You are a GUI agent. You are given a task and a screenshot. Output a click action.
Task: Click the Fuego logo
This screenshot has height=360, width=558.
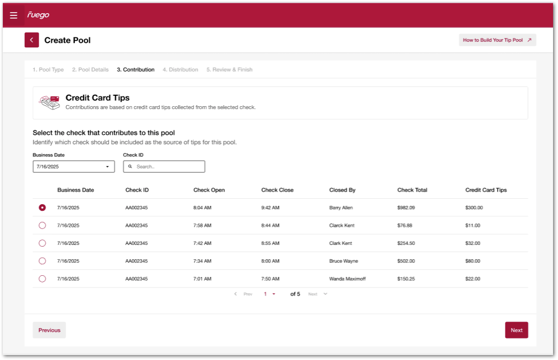click(x=39, y=15)
